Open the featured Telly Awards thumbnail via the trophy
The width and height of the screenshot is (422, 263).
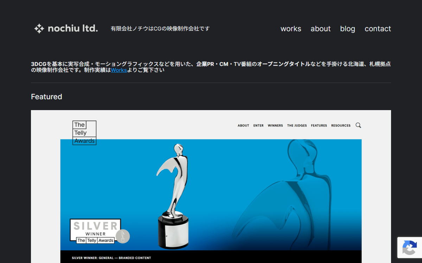point(173,196)
